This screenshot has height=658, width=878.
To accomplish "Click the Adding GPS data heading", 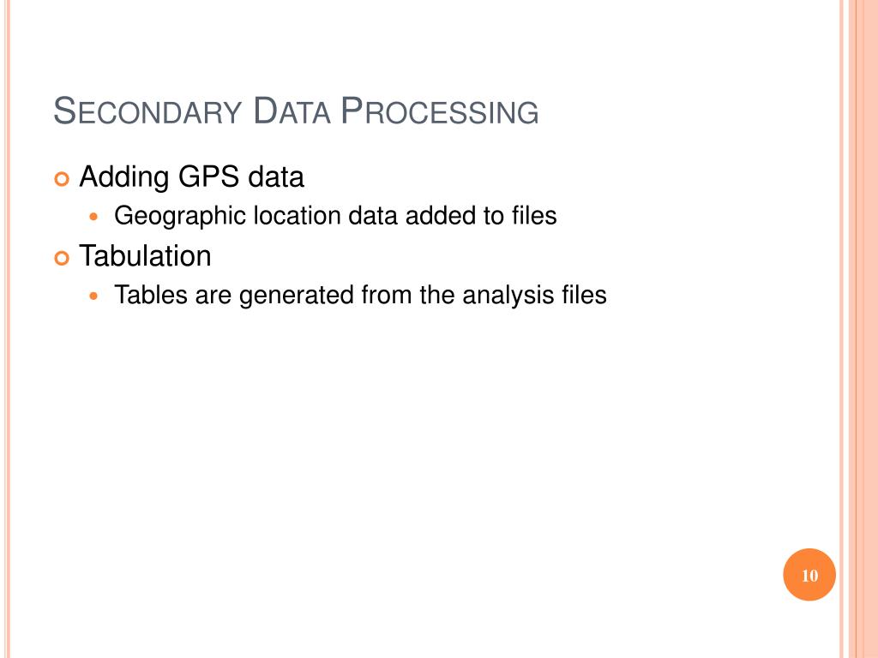I will coord(191,177).
